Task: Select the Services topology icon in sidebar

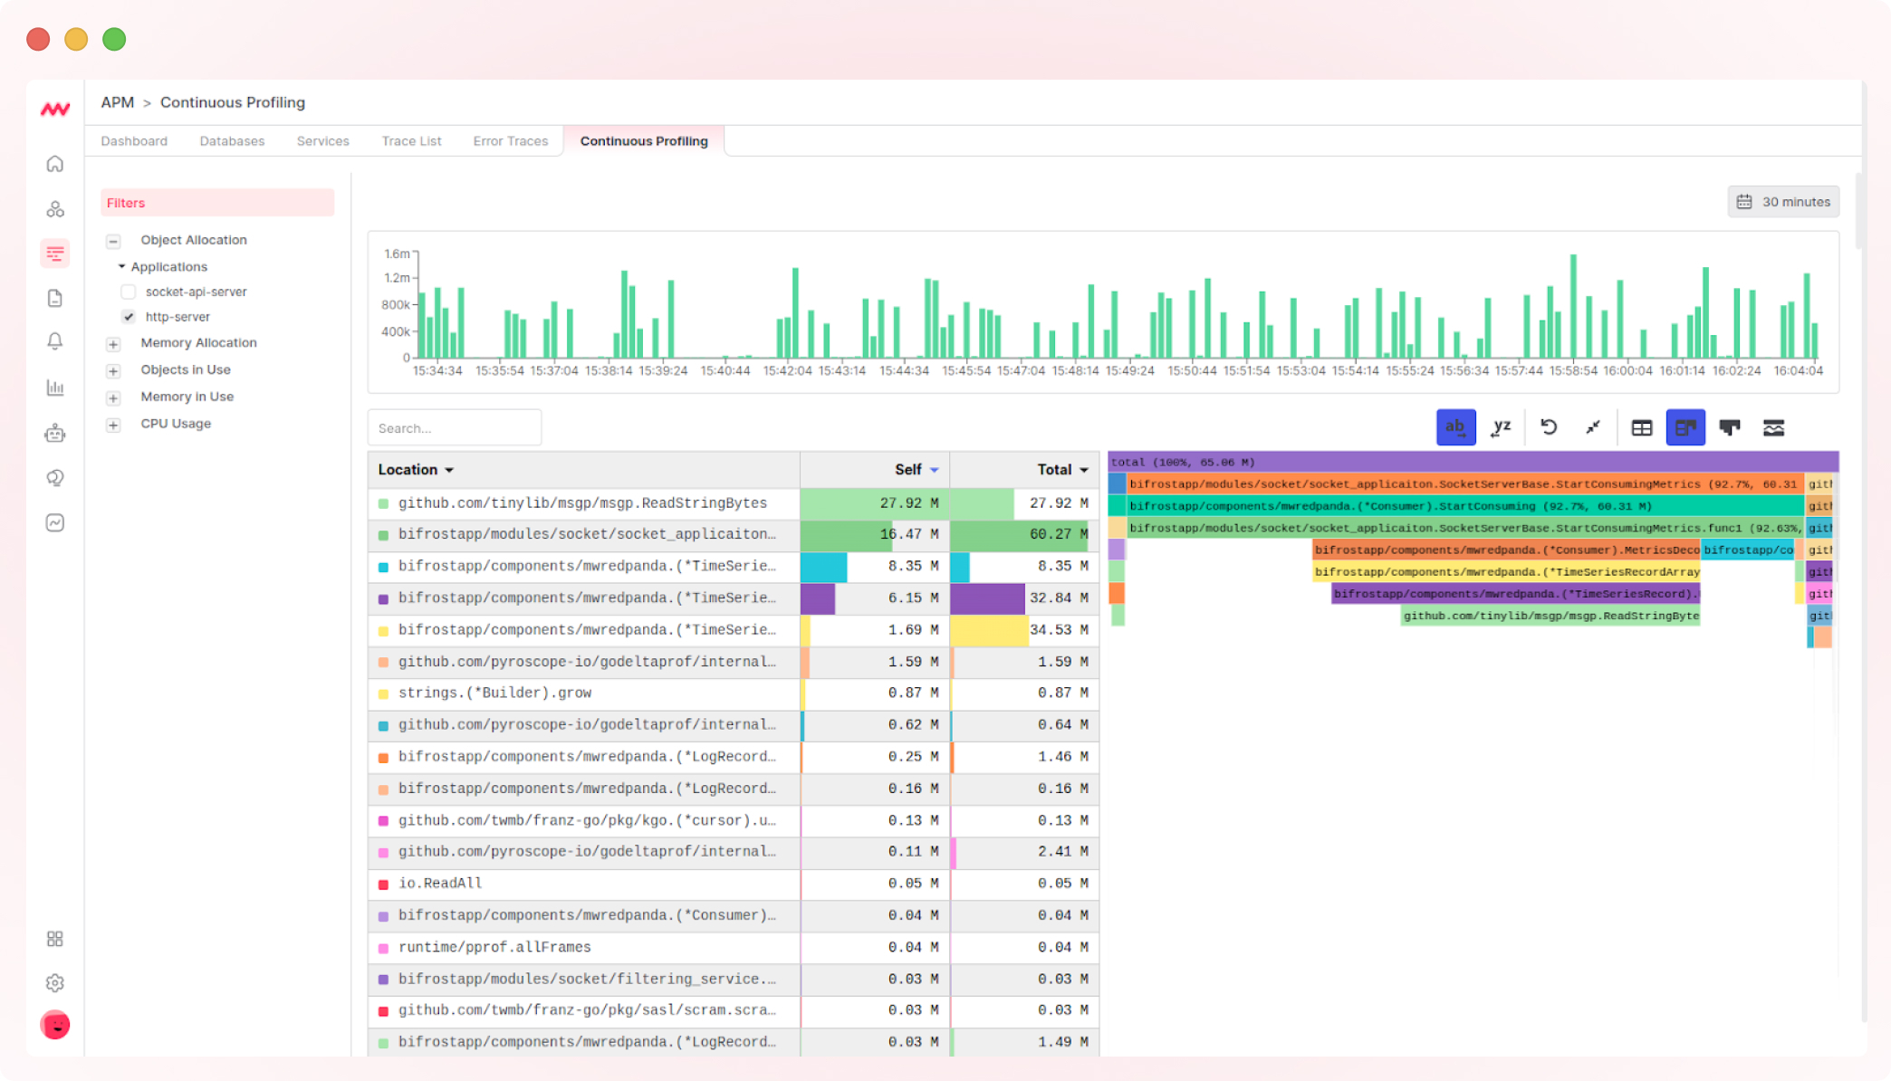Action: click(55, 208)
